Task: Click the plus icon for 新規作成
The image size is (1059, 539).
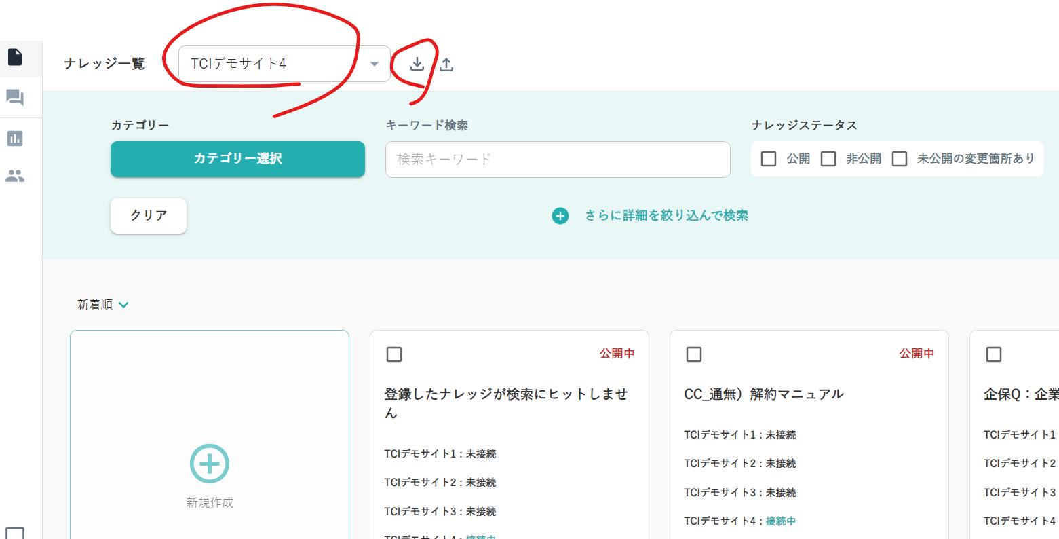Action: point(210,464)
